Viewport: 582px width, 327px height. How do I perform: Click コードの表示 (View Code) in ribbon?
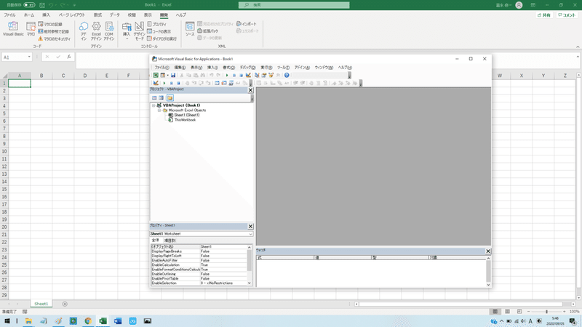[159, 31]
